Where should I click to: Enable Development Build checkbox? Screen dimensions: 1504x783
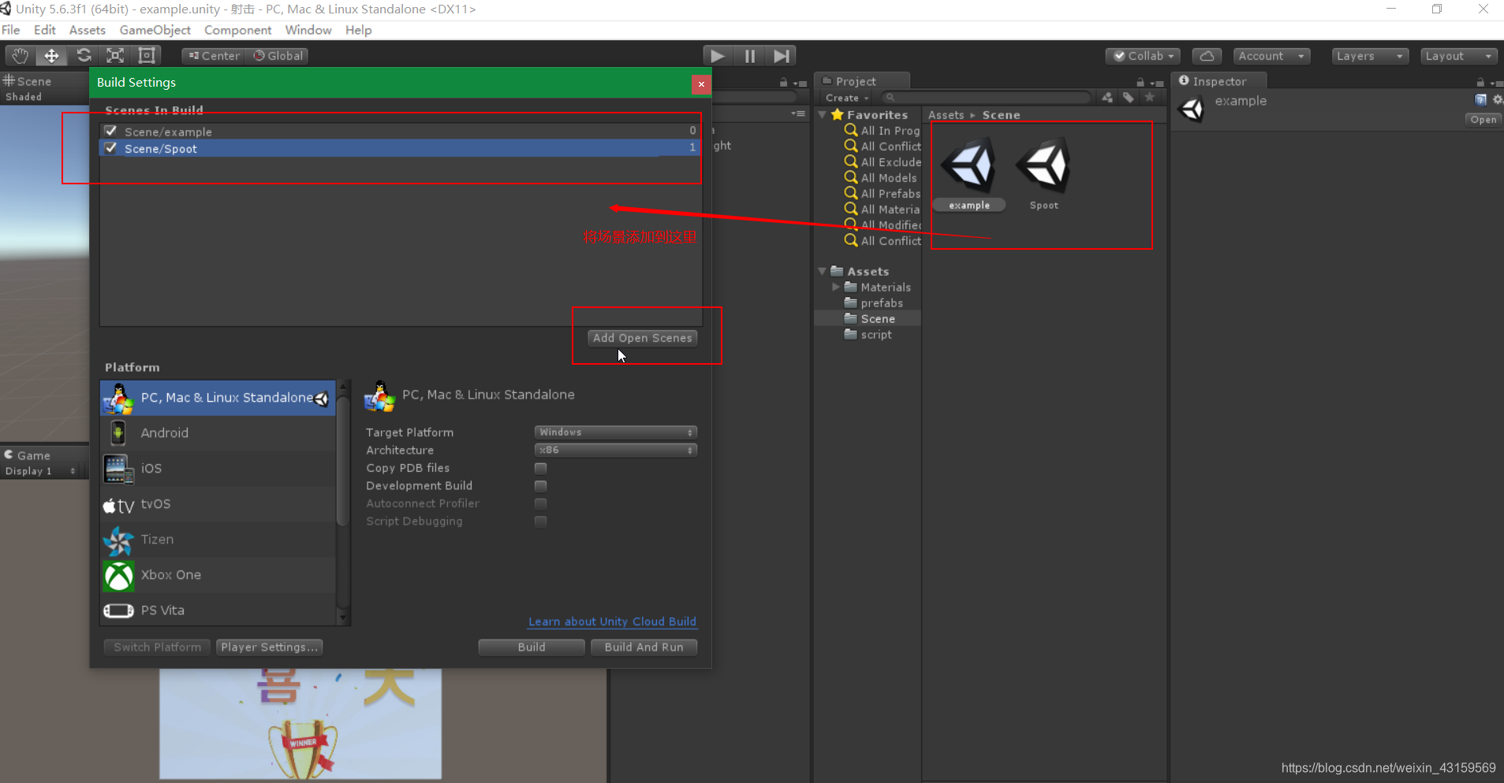[541, 486]
